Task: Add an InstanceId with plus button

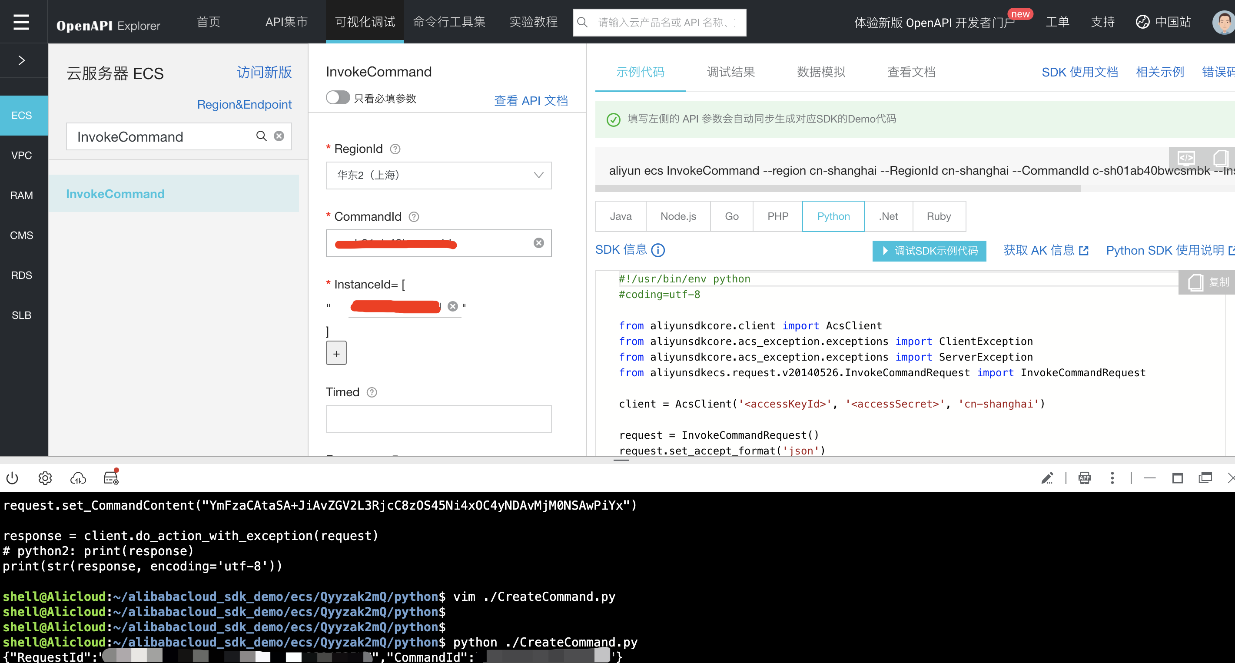Action: (x=336, y=353)
